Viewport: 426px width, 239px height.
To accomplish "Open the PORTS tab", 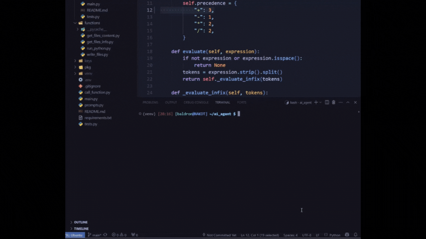I will click(242, 102).
